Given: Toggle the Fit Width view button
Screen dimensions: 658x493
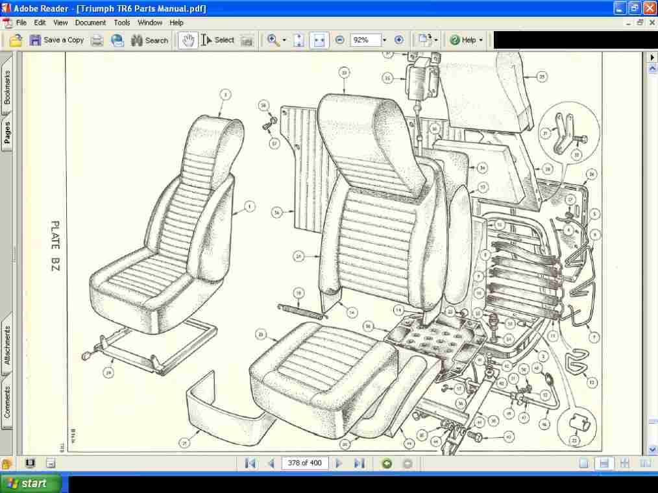Looking at the screenshot, I should (319, 40).
